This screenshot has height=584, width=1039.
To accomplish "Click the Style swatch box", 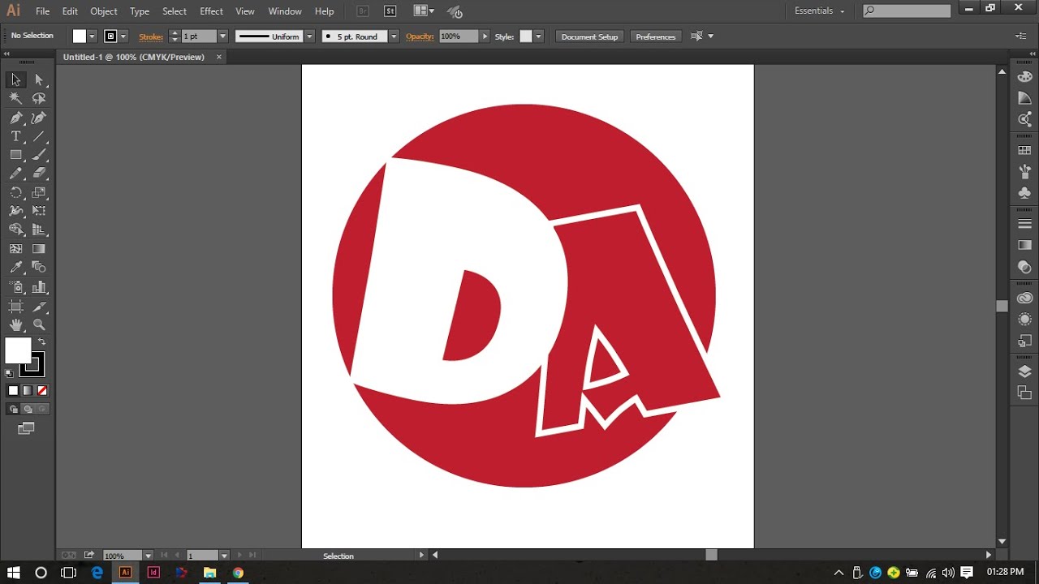I will tap(526, 36).
